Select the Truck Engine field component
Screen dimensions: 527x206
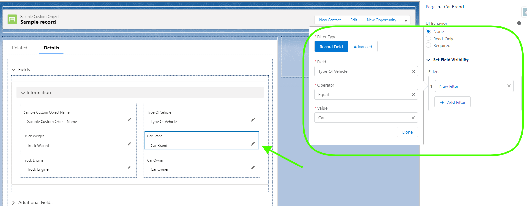pyautogui.click(x=78, y=165)
